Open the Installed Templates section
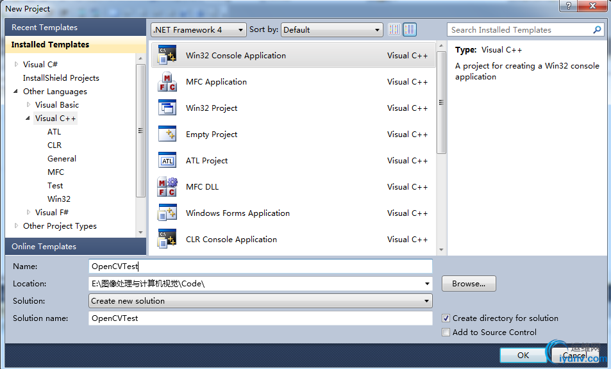This screenshot has width=611, height=369. 76,44
